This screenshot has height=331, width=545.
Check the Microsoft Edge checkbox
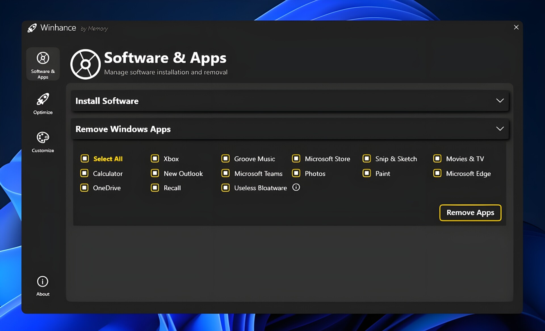[437, 173]
